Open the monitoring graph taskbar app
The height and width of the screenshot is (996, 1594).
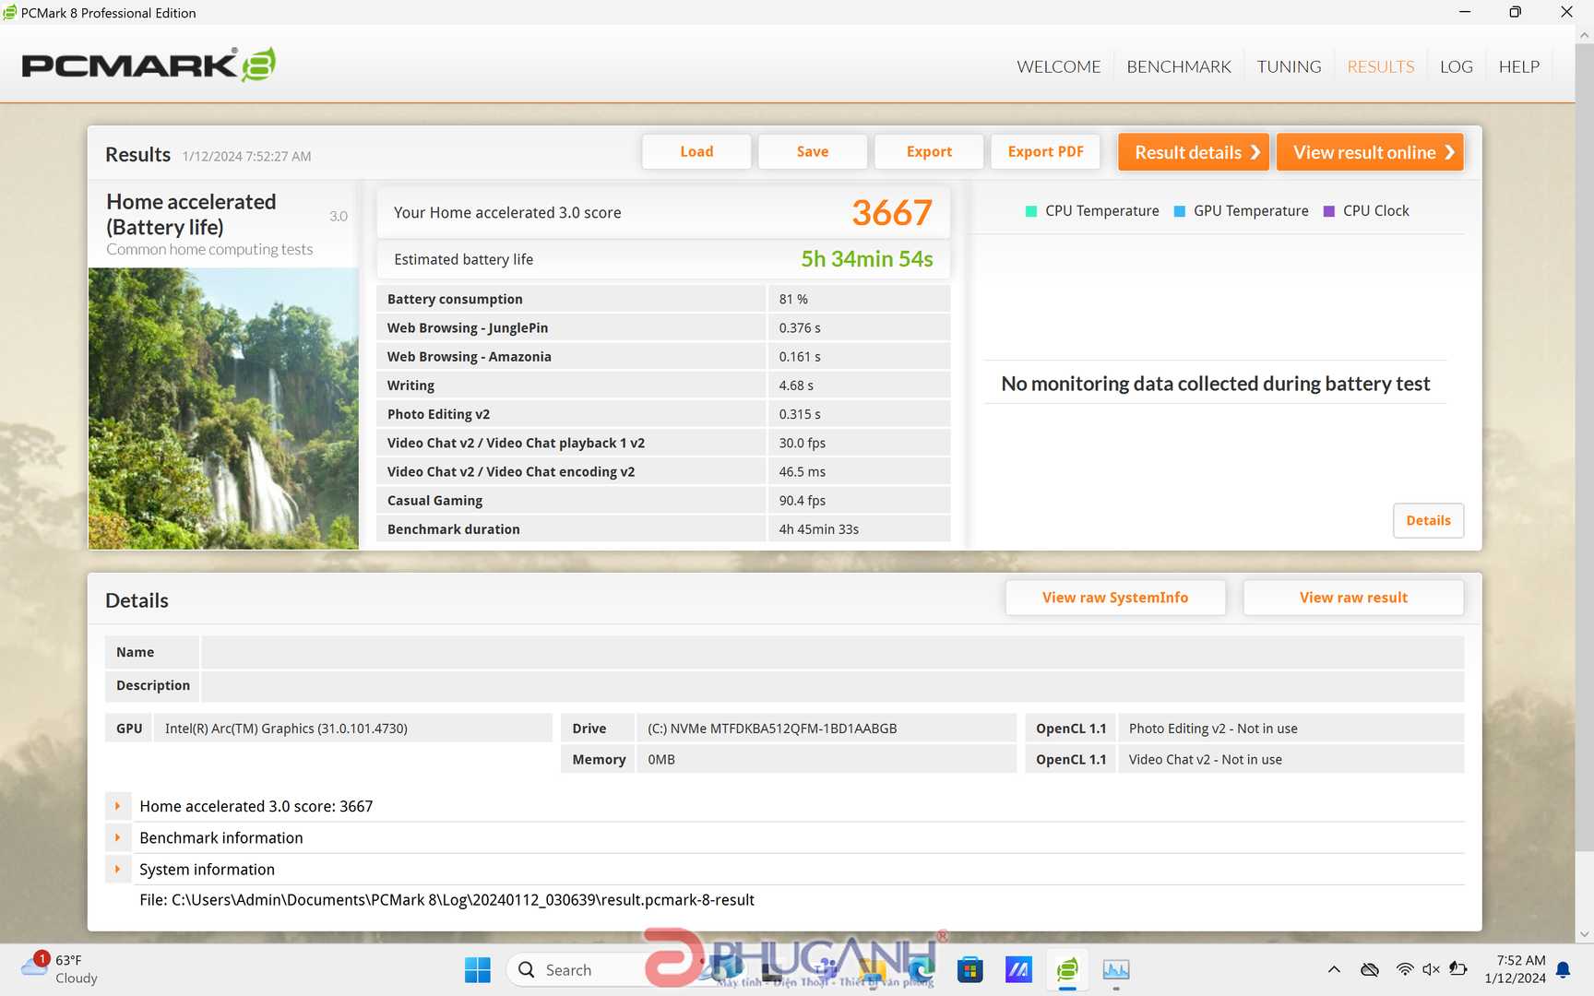(x=1116, y=970)
